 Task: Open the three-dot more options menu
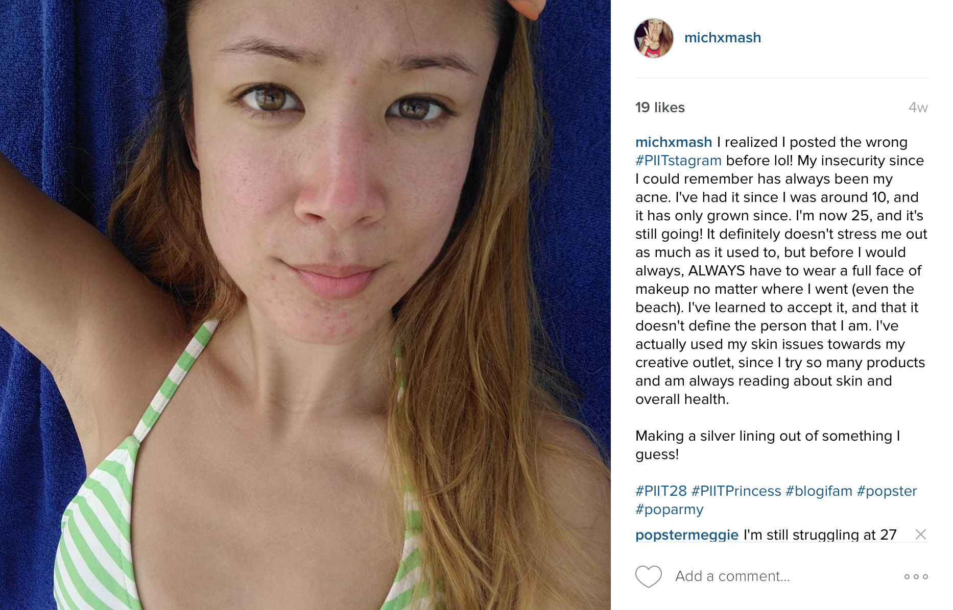(x=916, y=577)
